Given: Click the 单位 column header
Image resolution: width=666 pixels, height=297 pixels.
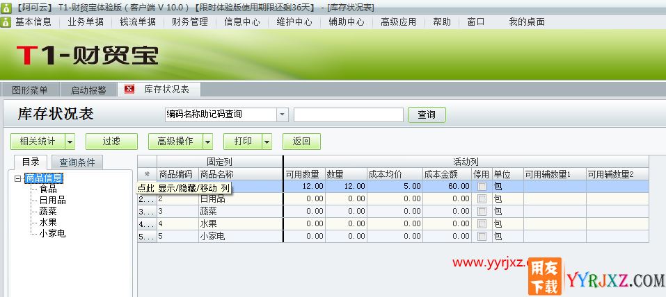Looking at the screenshot, I should 508,174.
